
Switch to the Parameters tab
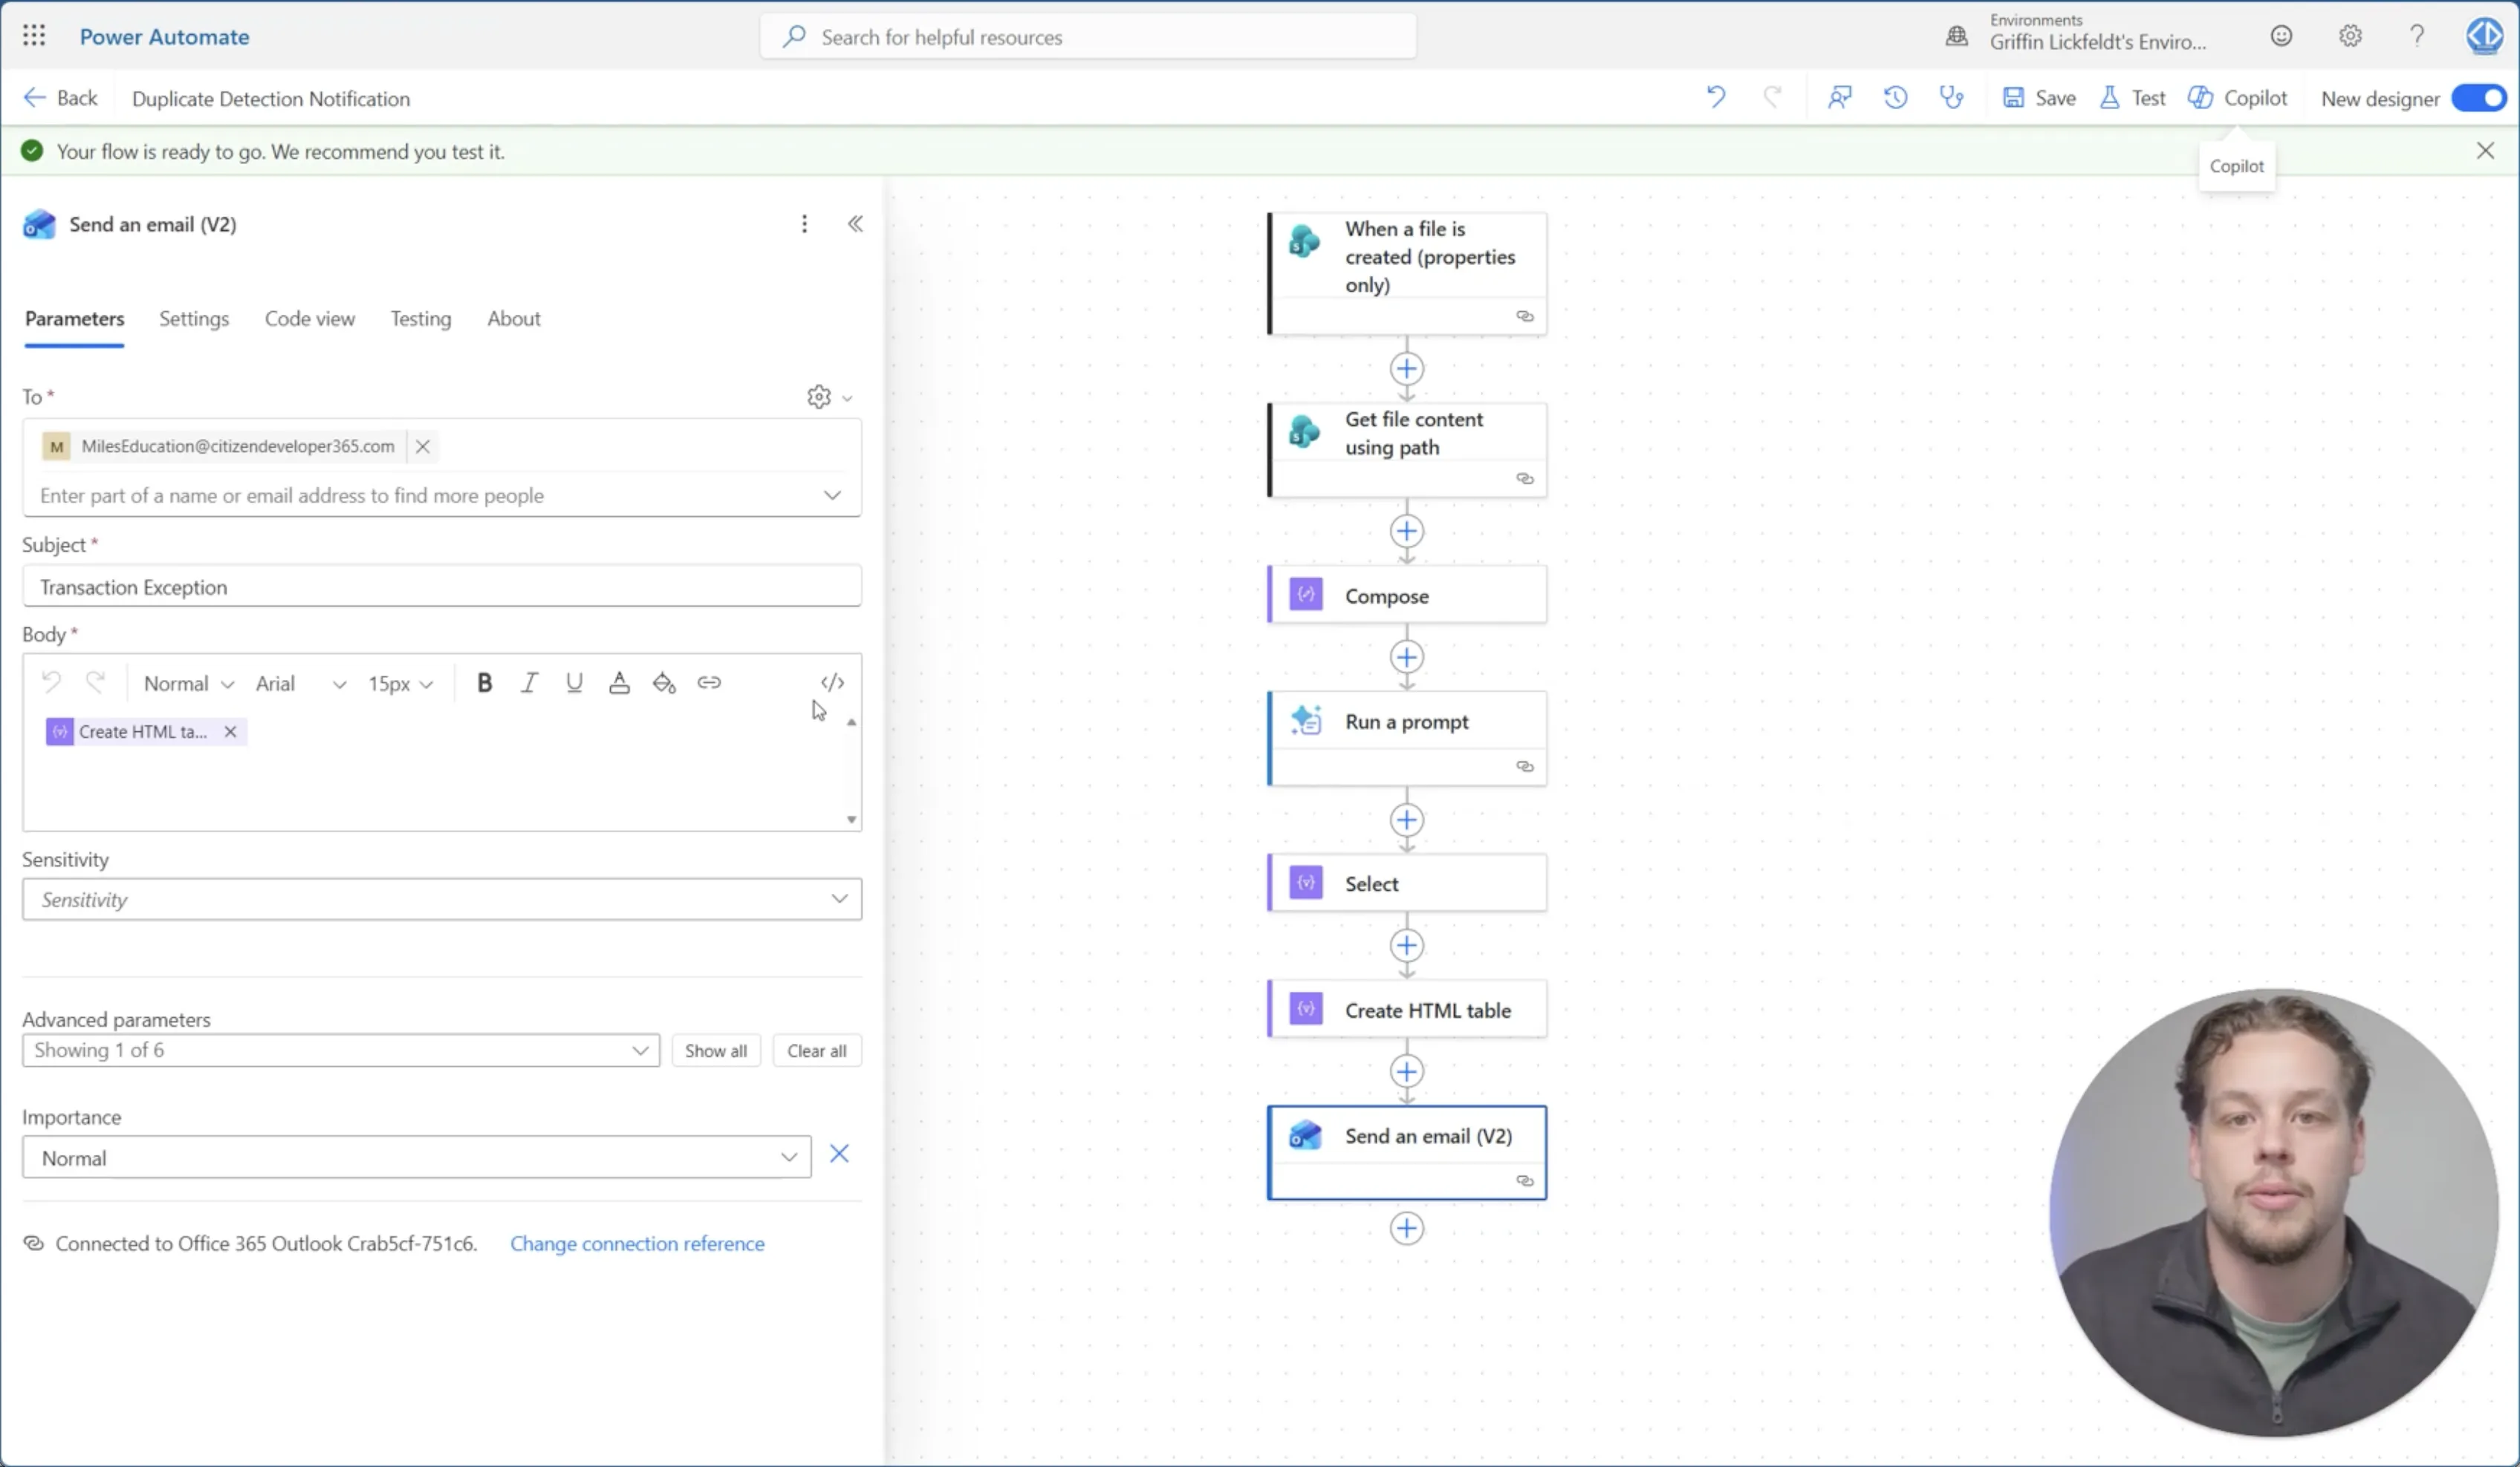click(74, 318)
